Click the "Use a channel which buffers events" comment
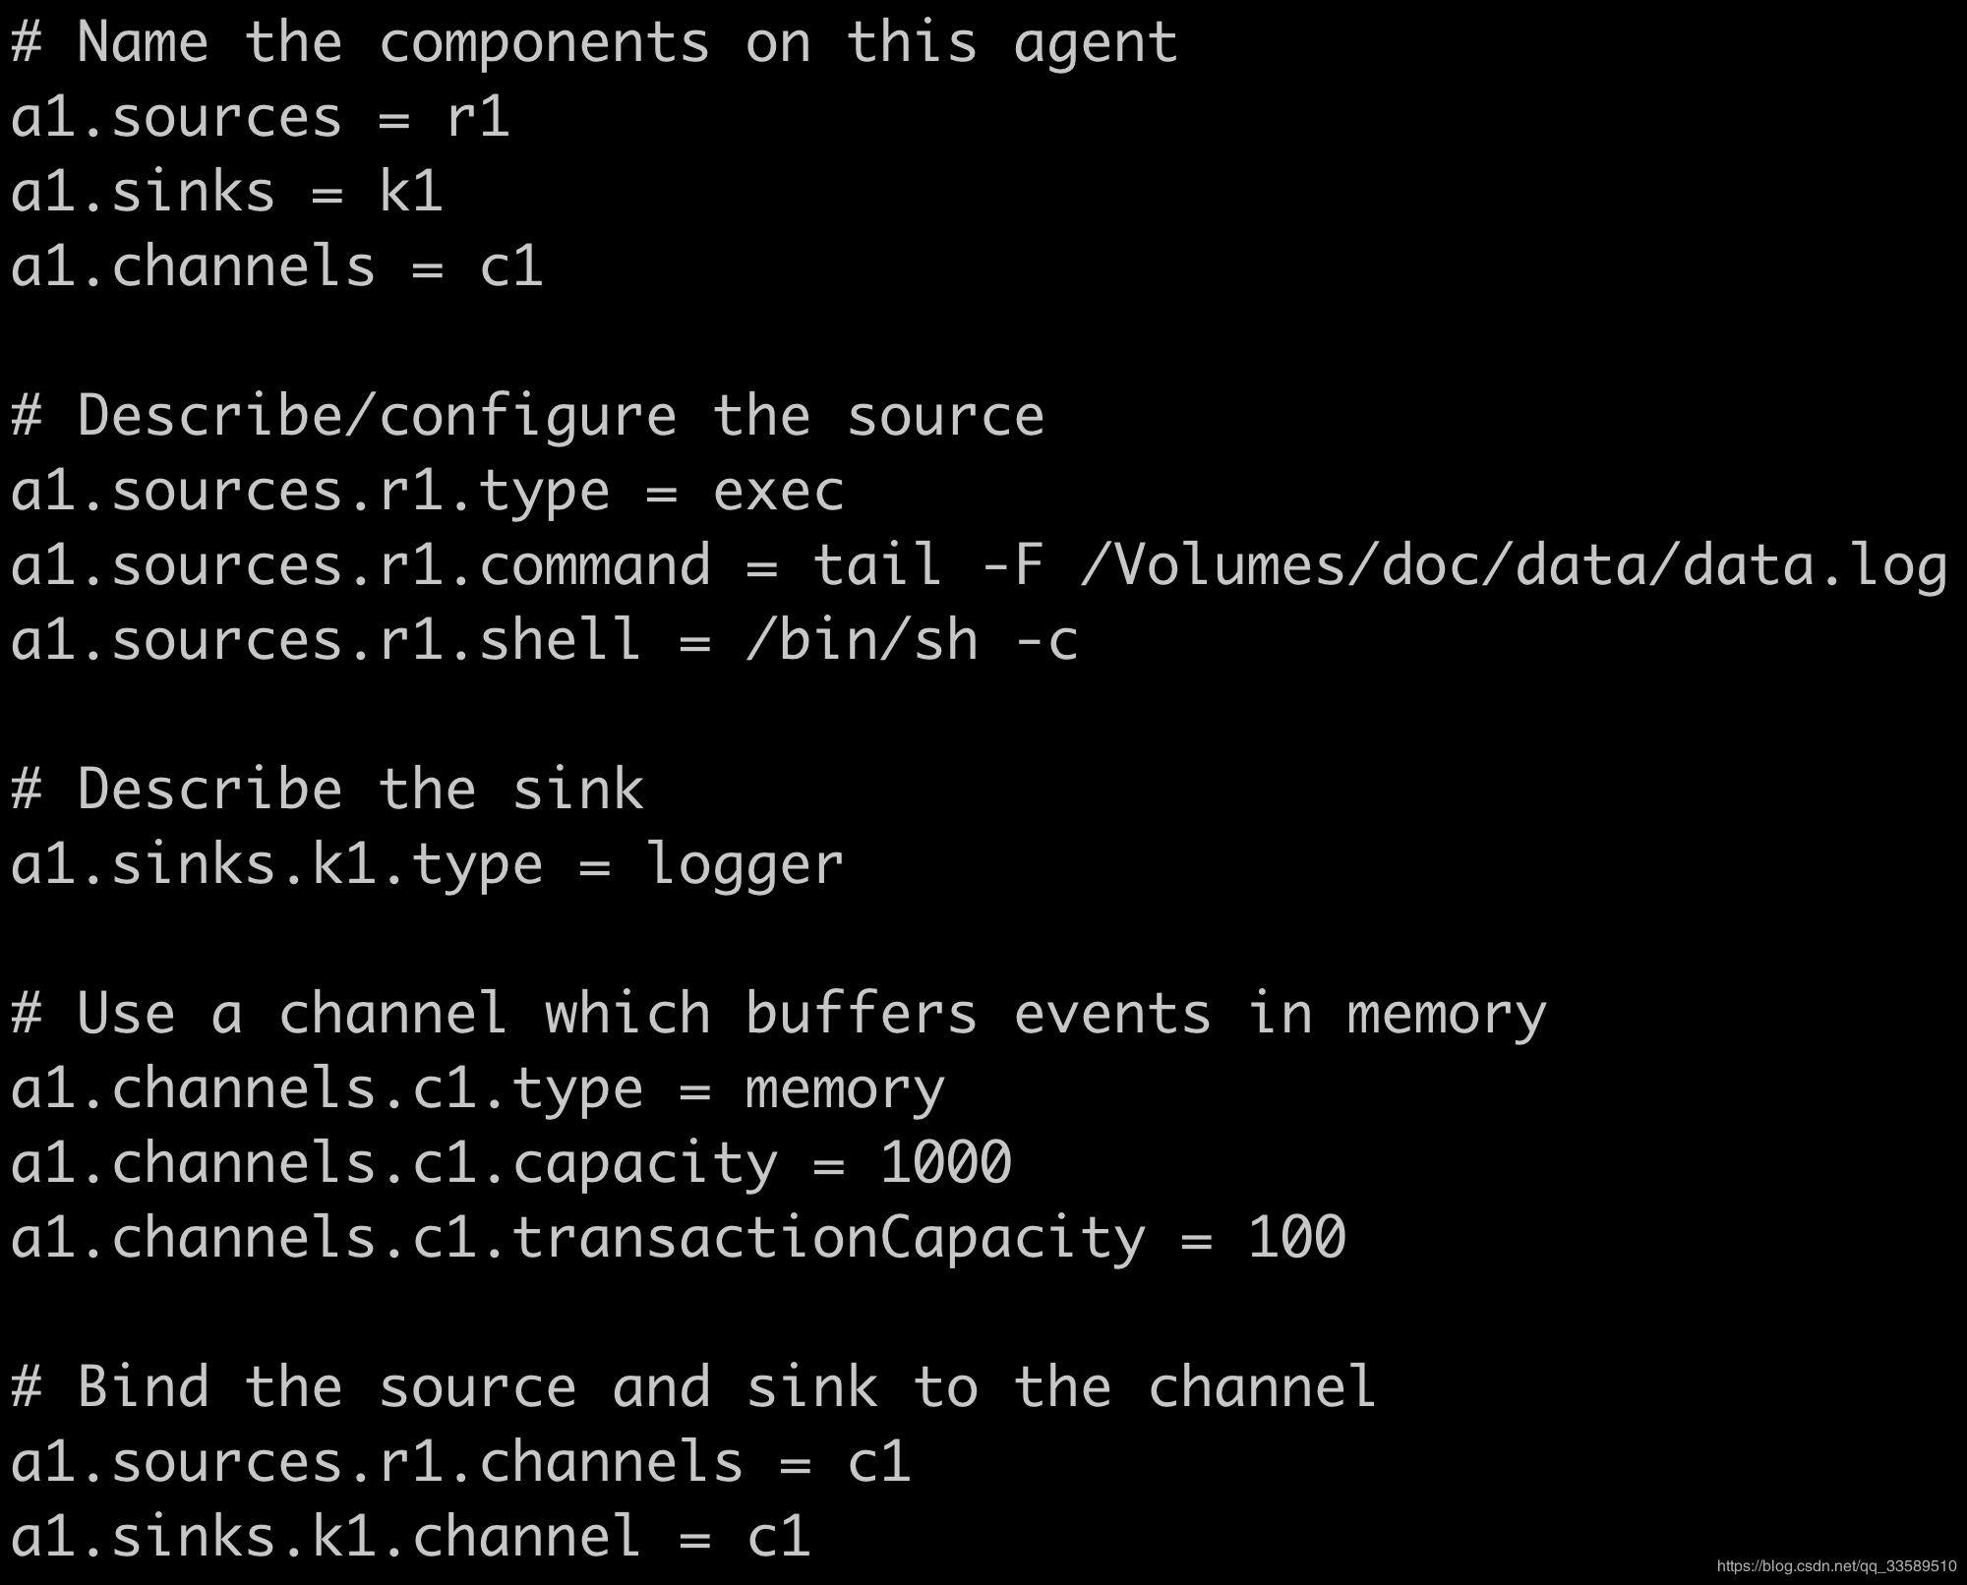This screenshot has height=1585, width=1967. click(778, 1014)
